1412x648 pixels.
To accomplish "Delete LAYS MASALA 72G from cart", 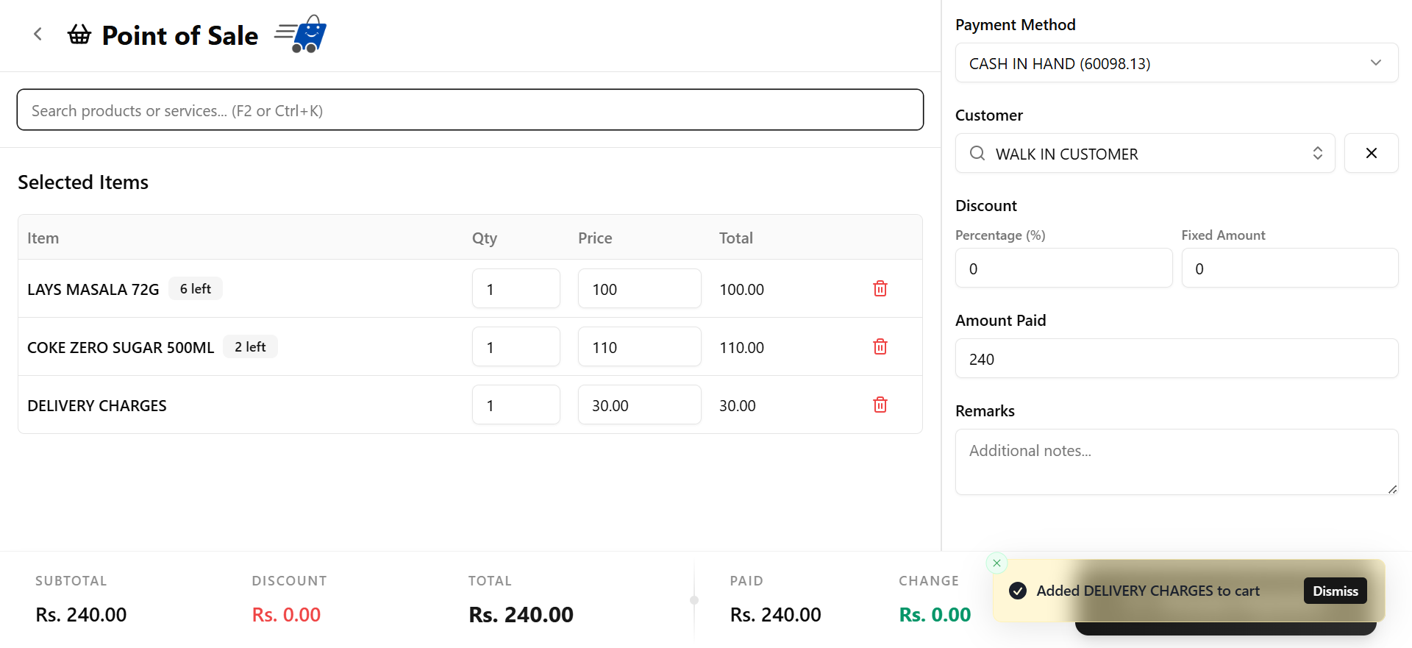I will pos(880,288).
